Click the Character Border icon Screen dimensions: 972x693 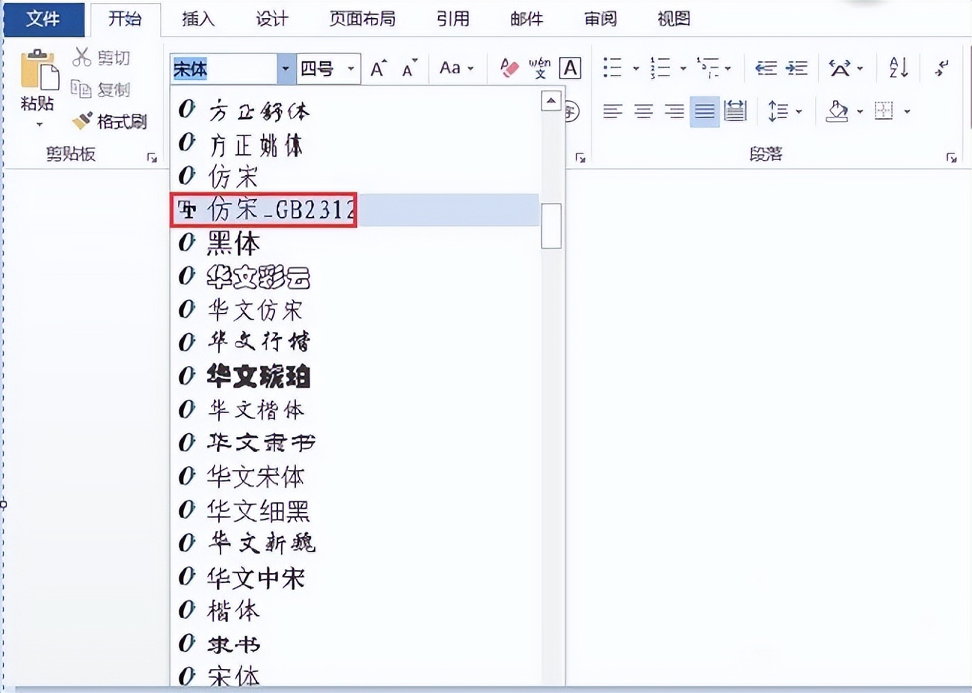tap(570, 69)
